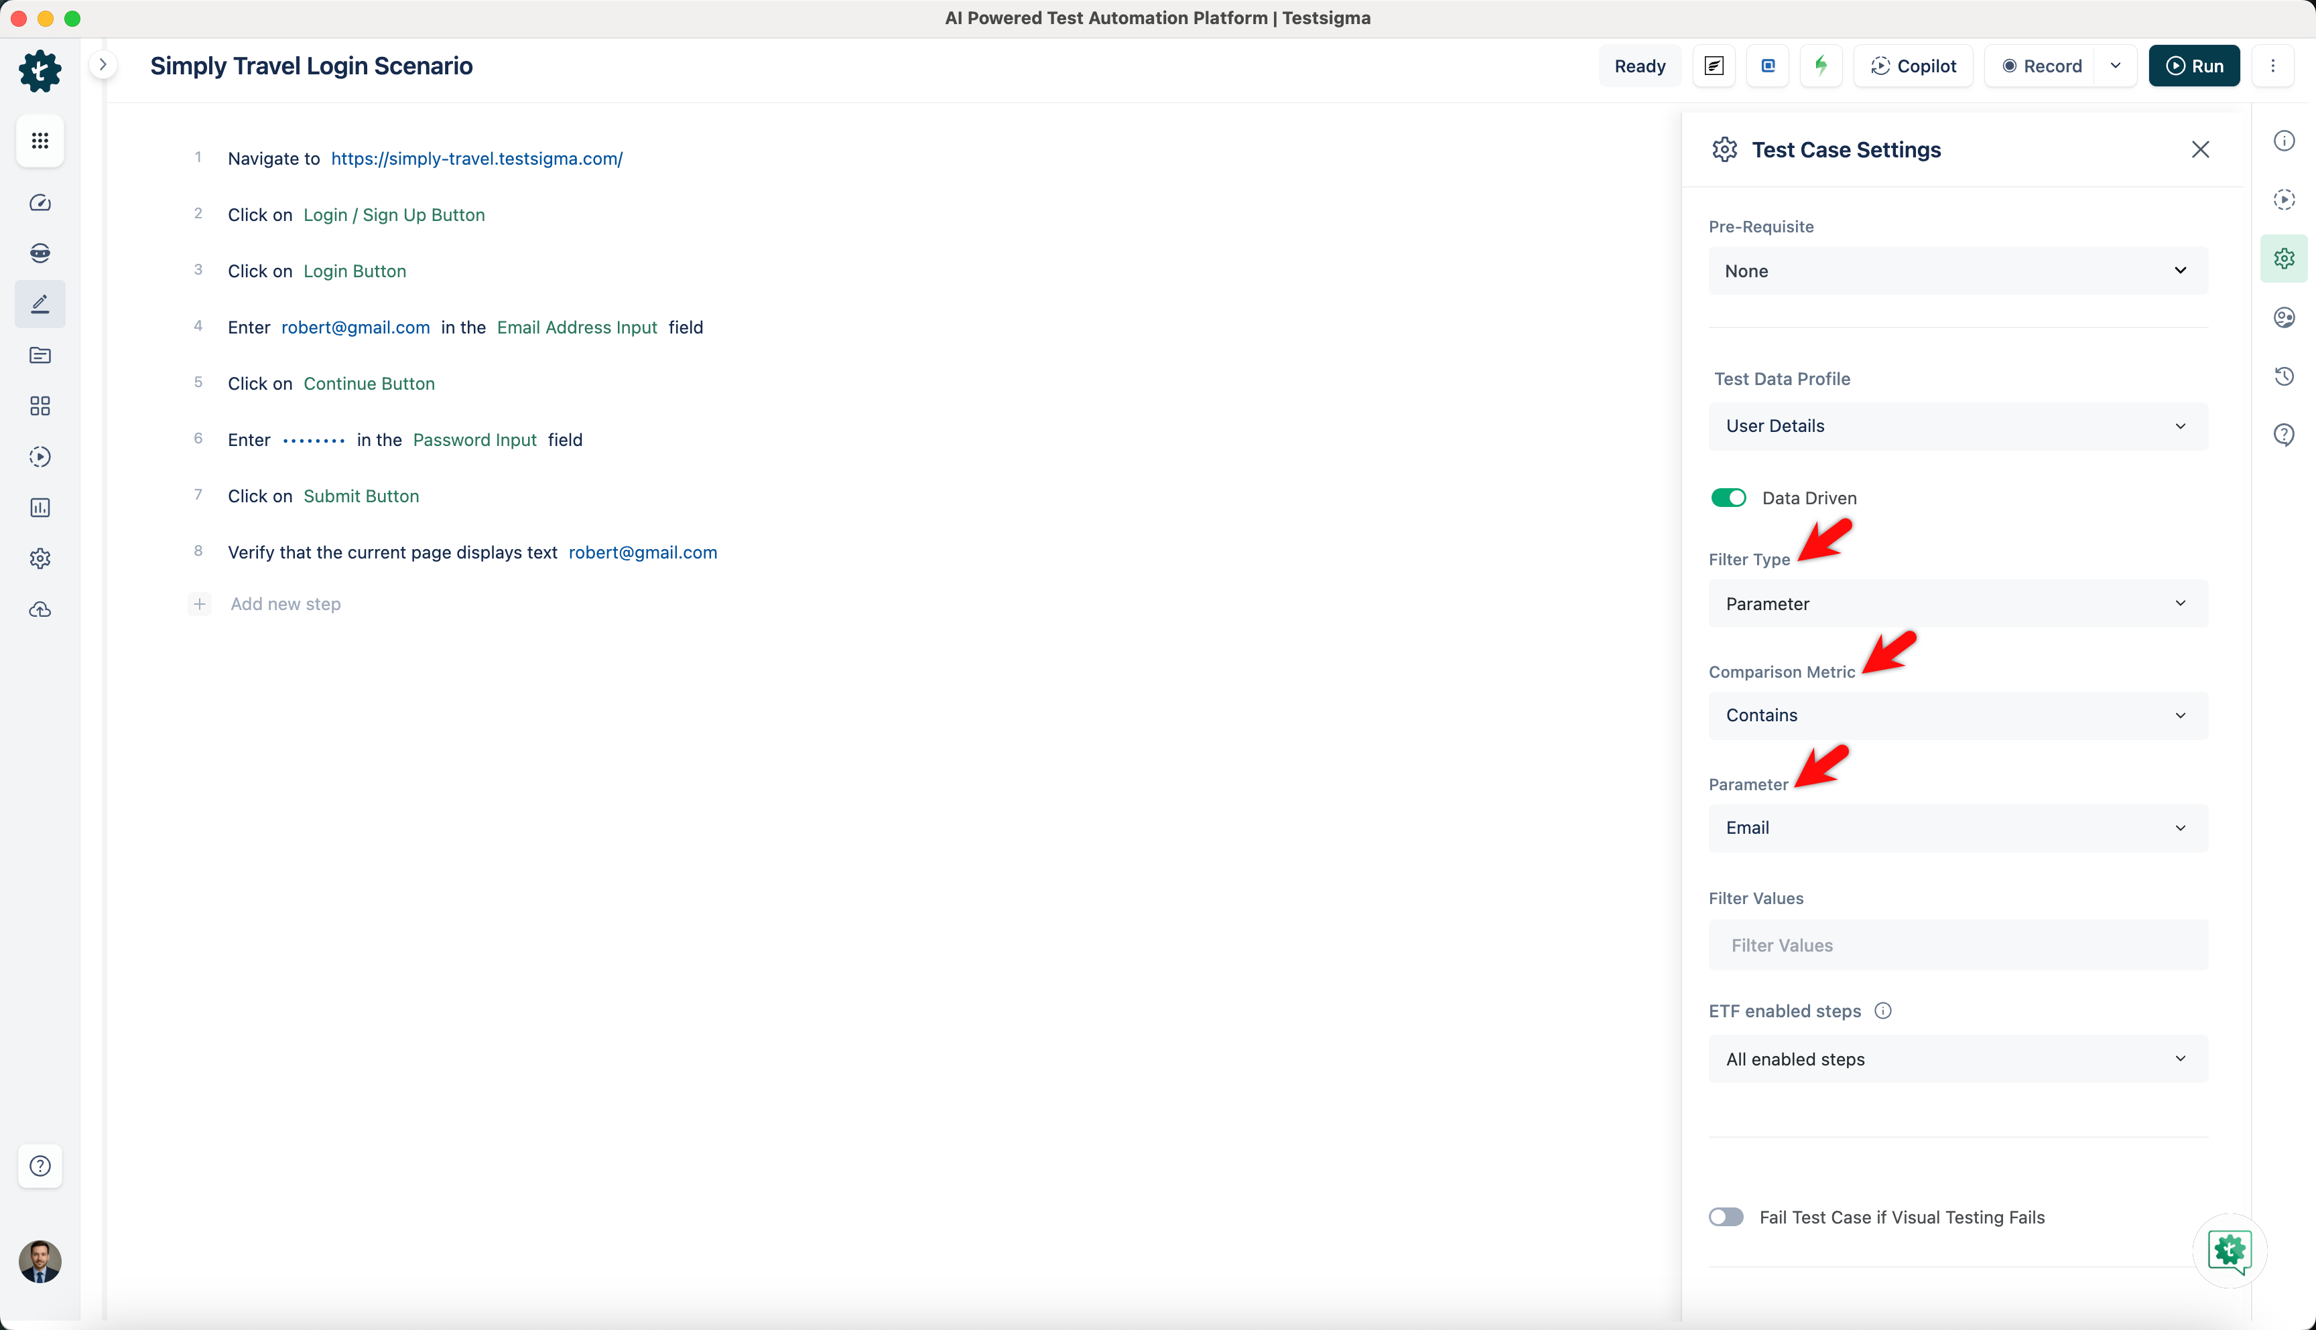The width and height of the screenshot is (2316, 1330).
Task: Enable Fail Test Case if Visual Testing Fails
Action: (1726, 1217)
